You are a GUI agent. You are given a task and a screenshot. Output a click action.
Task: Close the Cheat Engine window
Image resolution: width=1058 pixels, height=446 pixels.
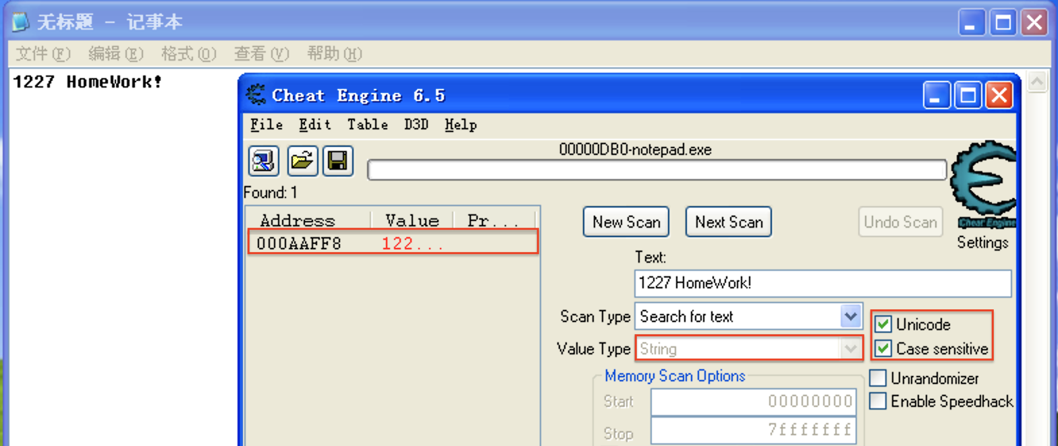click(x=999, y=95)
